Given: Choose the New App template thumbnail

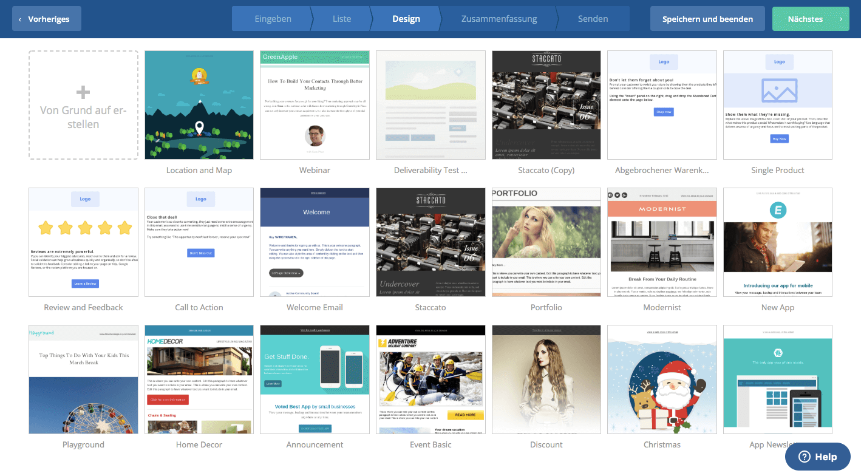Looking at the screenshot, I should pyautogui.click(x=778, y=242).
